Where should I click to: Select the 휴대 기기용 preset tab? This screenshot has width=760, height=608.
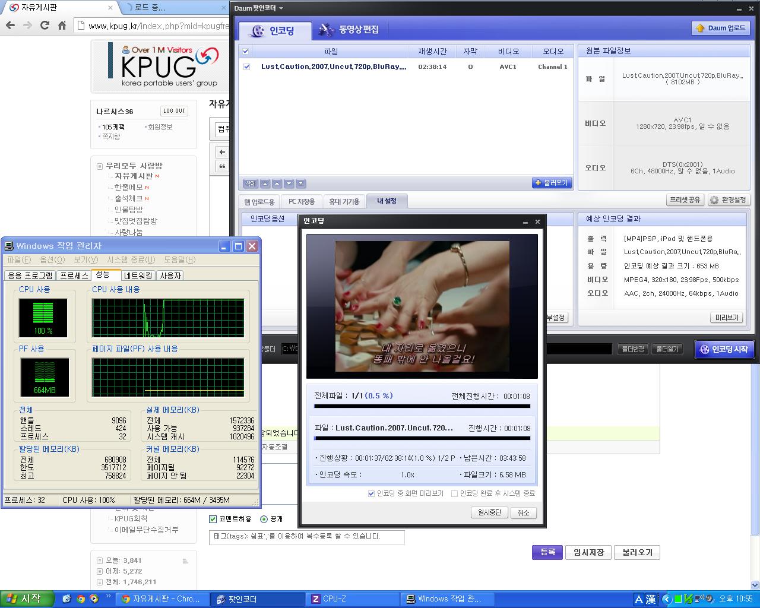(344, 201)
